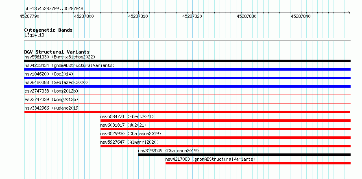Open the nsv3197549 (Chaisson2019) label

(168, 151)
